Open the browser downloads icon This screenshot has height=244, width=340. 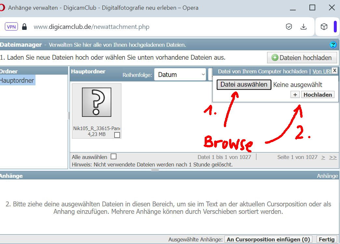(304, 27)
